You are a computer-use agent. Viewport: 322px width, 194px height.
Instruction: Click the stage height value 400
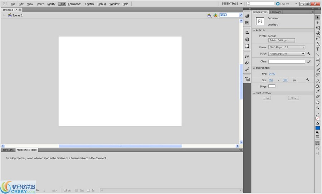[285, 80]
